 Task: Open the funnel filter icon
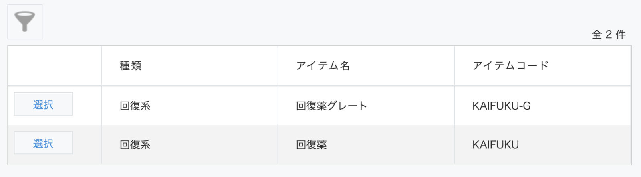(25, 22)
